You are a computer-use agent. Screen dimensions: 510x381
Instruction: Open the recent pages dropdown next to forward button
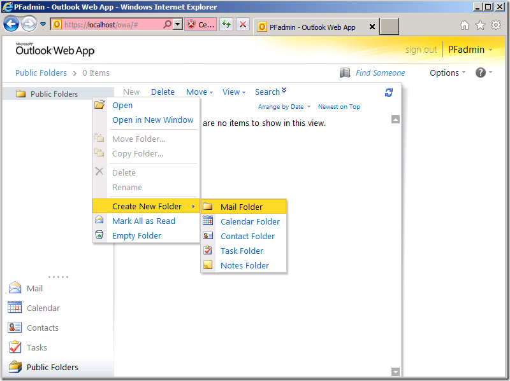43,24
